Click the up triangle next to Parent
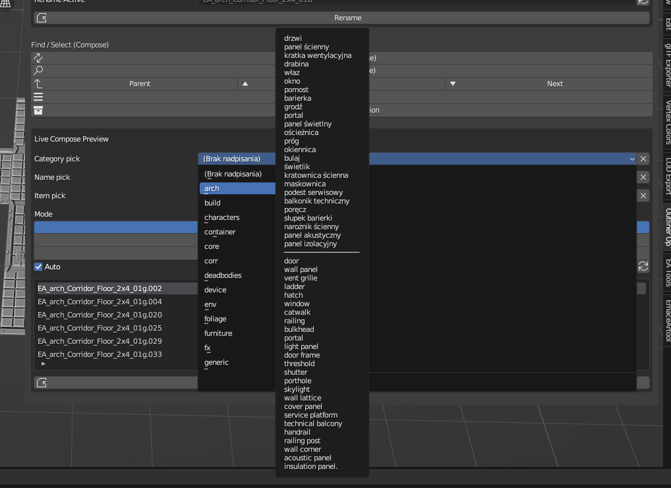 [245, 84]
